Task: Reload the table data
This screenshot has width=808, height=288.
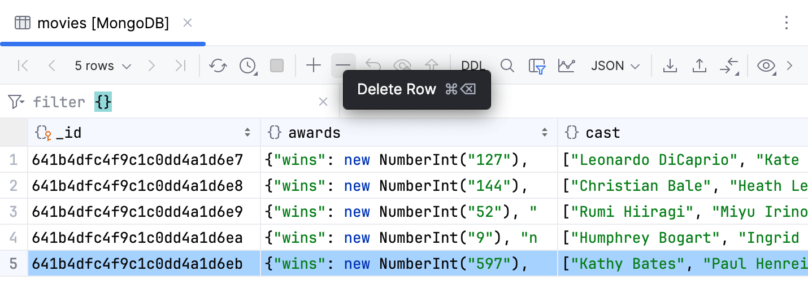Action: pos(218,66)
